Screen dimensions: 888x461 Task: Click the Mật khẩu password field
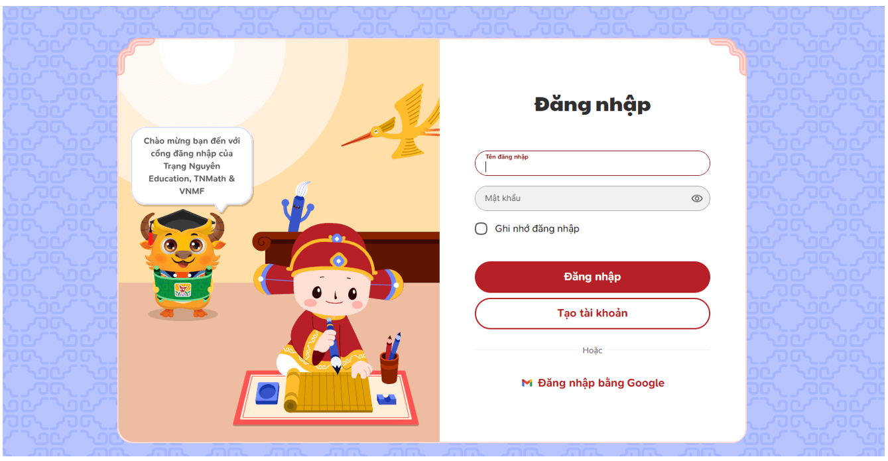pyautogui.click(x=592, y=198)
